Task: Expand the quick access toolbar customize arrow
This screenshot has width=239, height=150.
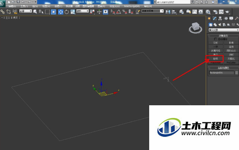Action: (x=36, y=2)
